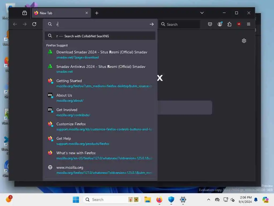Image resolution: width=274 pixels, height=206 pixels.
Task: Open the Copilot Preview taskbar icon
Action: (265, 200)
